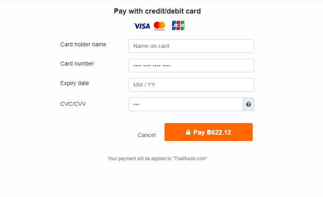
Task: Click the Card number label
Action: tap(77, 64)
